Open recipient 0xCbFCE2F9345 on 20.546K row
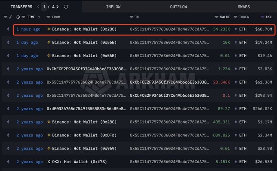This screenshot has height=171, width=277. 169,82
